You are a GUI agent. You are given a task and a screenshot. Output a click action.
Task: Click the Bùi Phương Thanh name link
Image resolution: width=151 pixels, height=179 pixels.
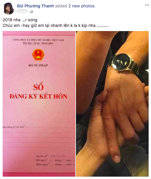[35, 6]
